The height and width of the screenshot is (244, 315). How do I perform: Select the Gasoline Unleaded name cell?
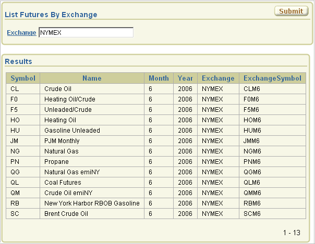point(92,131)
